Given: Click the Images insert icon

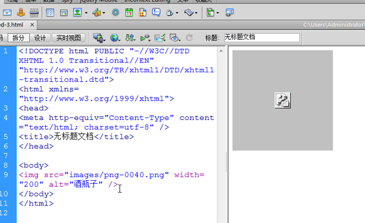Looking at the screenshot, I should tap(77, 12).
